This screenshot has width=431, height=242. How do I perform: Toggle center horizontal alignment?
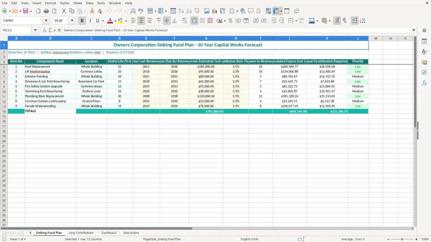142,21
